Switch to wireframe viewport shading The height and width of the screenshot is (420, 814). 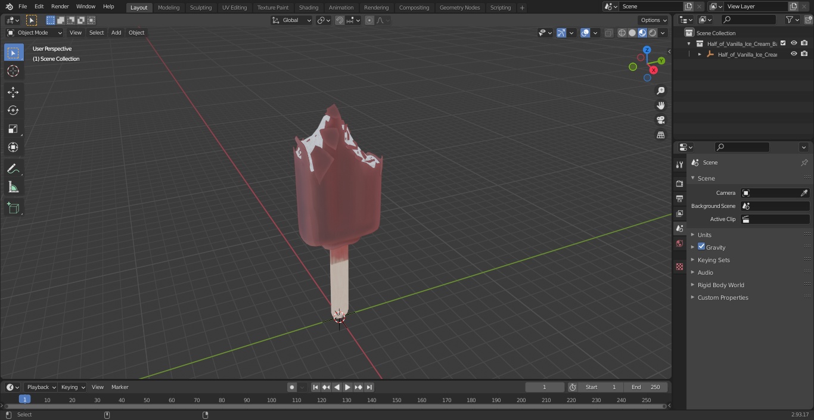[x=622, y=33]
